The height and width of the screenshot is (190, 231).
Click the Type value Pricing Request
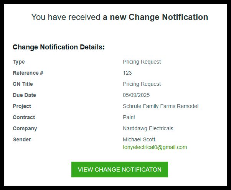click(x=142, y=62)
